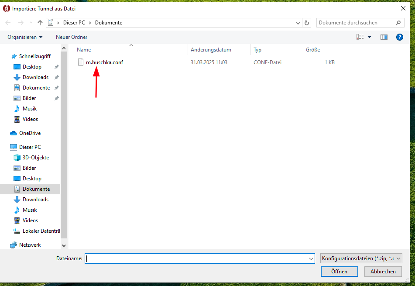Open the Konfigurationsdateien file type dropdown

[361, 258]
